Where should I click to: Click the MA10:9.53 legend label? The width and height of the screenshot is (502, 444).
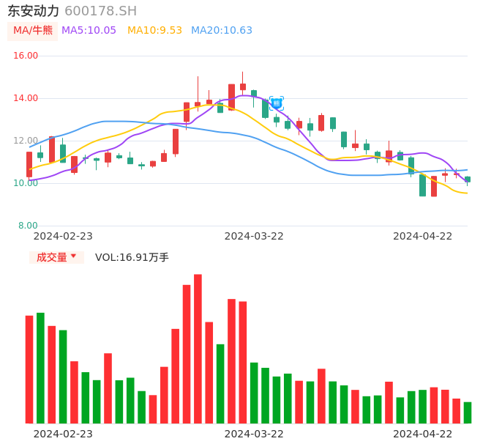tap(154, 31)
